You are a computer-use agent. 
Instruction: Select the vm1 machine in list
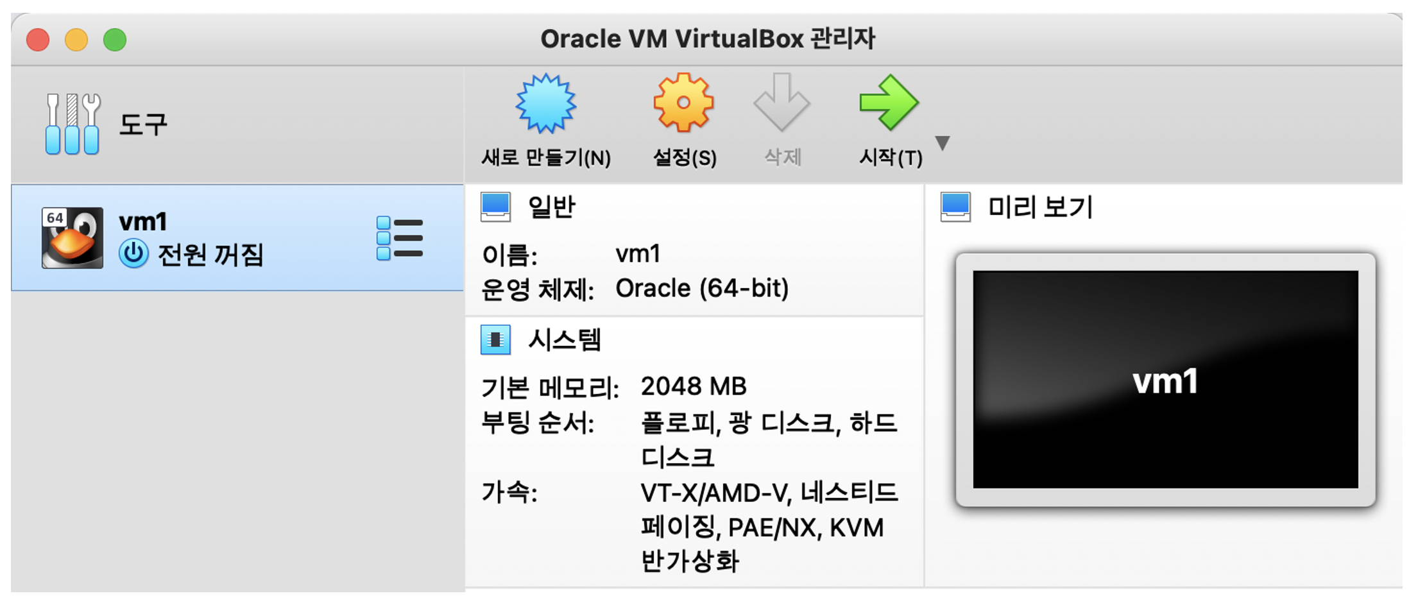pyautogui.click(x=237, y=237)
